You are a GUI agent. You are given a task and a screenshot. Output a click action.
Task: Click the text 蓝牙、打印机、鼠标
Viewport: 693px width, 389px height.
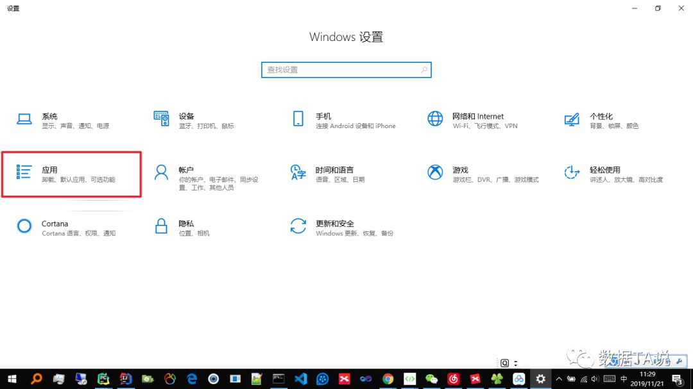tap(207, 126)
